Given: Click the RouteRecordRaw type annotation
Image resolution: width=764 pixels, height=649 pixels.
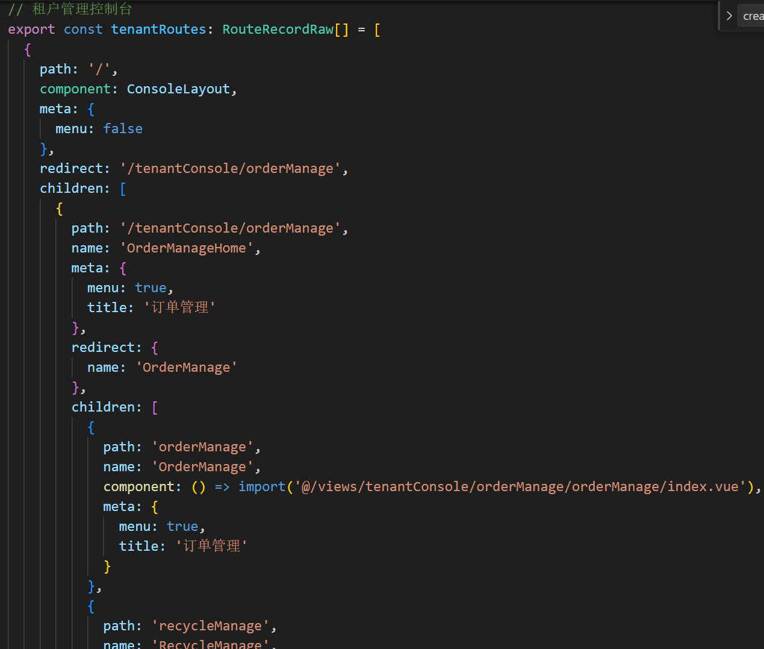Looking at the screenshot, I should [278, 29].
